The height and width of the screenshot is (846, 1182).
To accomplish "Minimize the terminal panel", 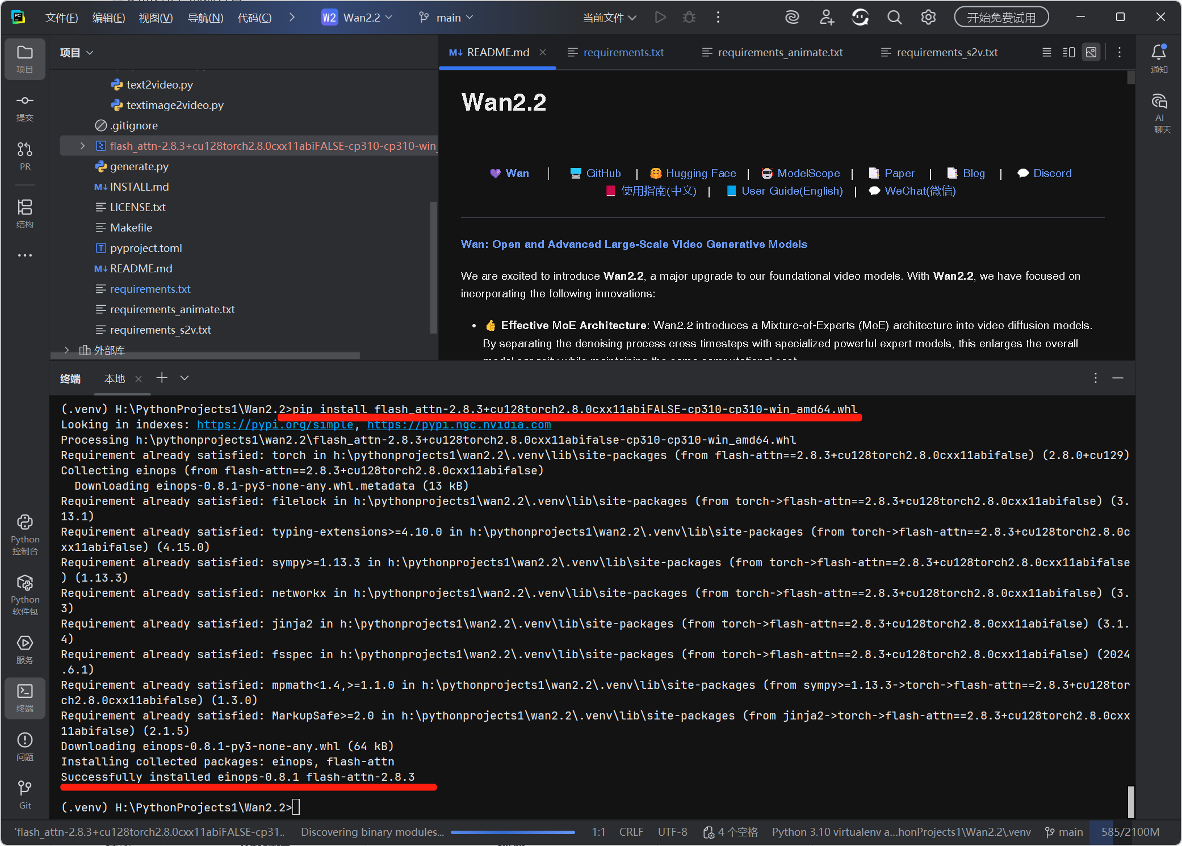I will 1118,378.
